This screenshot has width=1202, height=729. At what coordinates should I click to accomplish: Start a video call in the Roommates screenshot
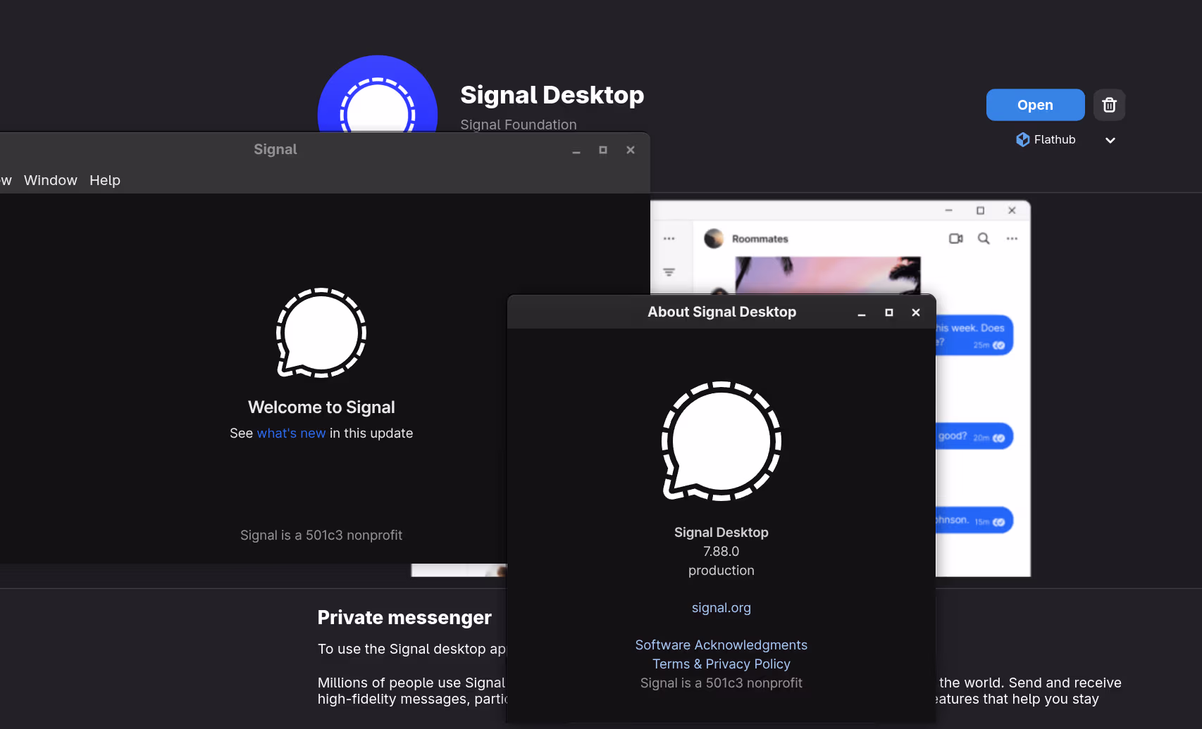tap(956, 239)
